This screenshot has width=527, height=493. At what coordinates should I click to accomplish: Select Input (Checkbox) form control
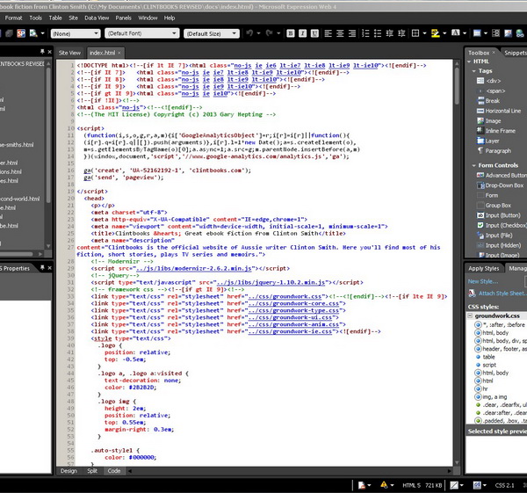(502, 225)
